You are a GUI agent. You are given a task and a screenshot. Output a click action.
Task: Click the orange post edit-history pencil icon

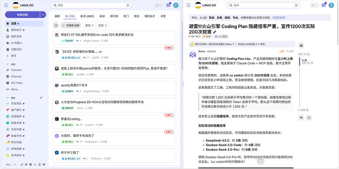281,51
